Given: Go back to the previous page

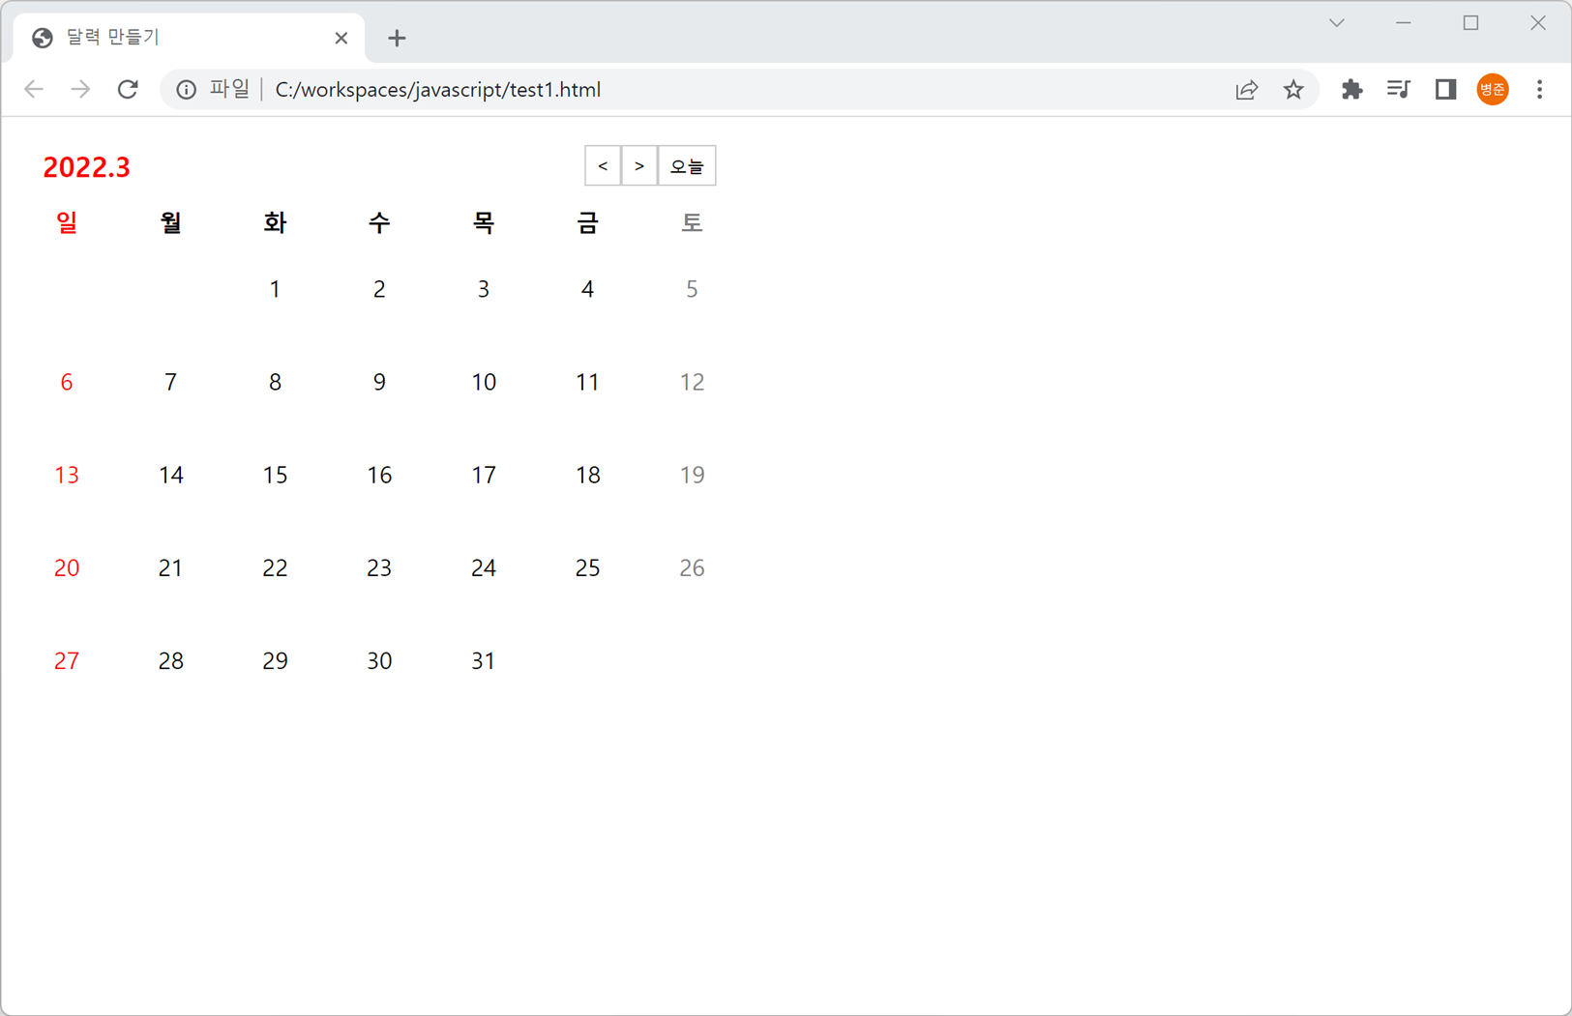Looking at the screenshot, I should point(34,90).
